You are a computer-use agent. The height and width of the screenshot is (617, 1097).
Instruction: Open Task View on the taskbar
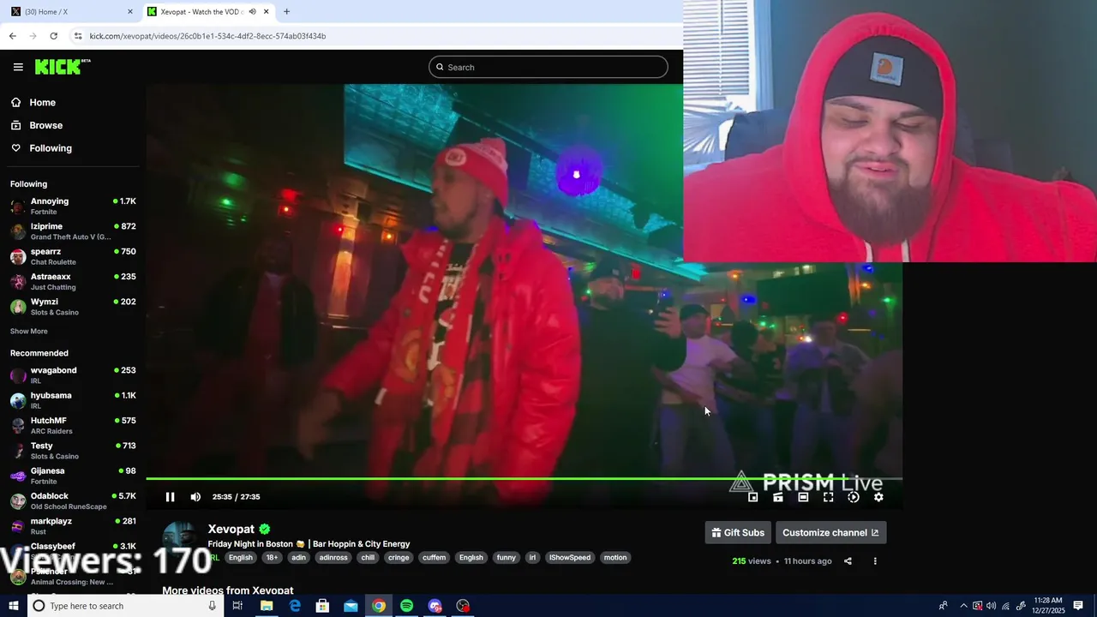click(x=237, y=606)
